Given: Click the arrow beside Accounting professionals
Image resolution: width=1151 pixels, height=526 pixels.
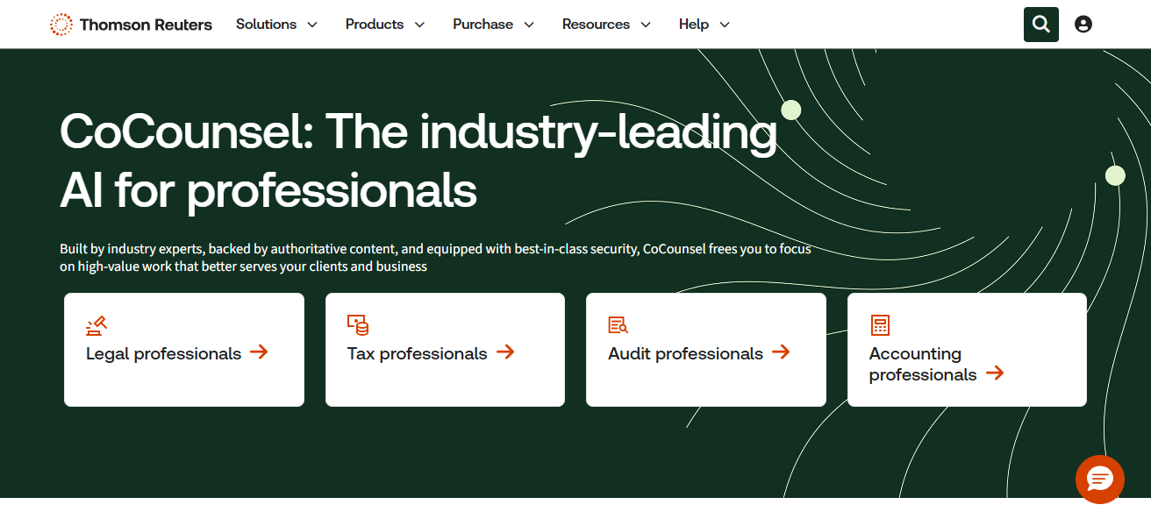Looking at the screenshot, I should click(995, 373).
